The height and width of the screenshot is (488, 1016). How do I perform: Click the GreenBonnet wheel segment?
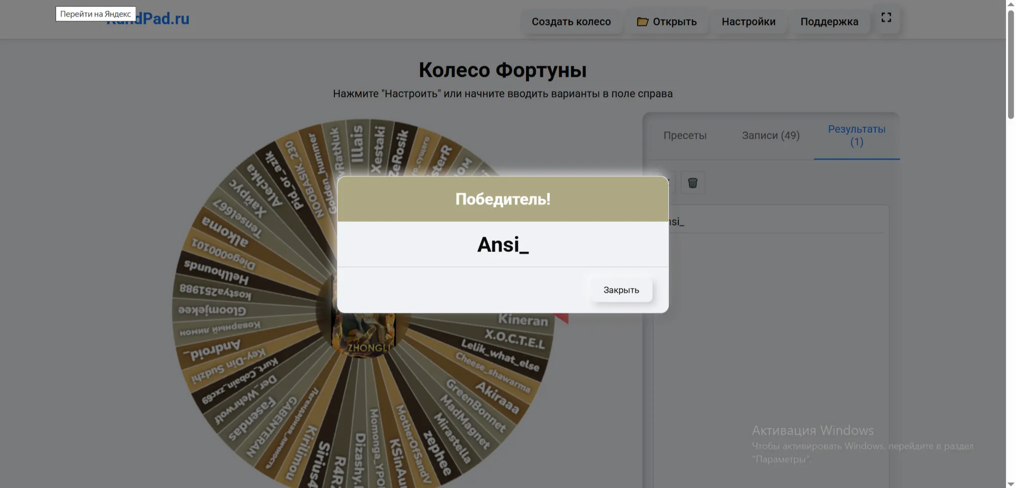(476, 406)
